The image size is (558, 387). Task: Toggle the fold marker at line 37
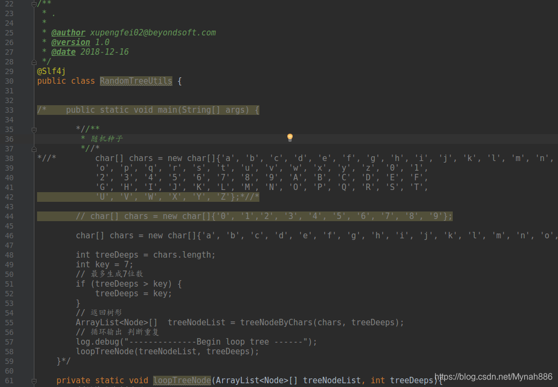tap(34, 149)
